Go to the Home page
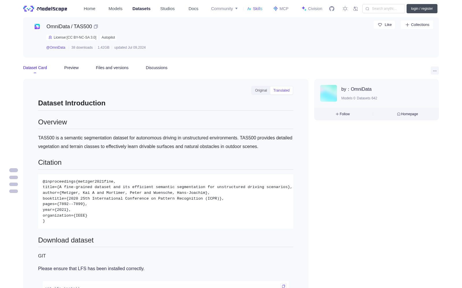Image resolution: width=462 pixels, height=288 pixels. [x=90, y=9]
